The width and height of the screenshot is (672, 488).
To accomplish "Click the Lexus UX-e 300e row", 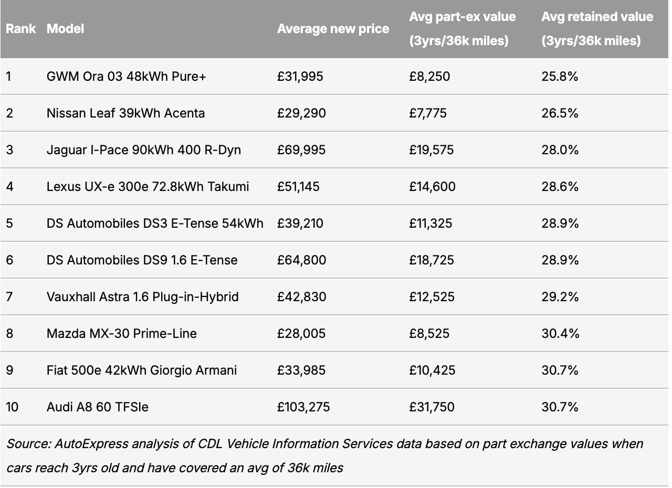I will [148, 187].
